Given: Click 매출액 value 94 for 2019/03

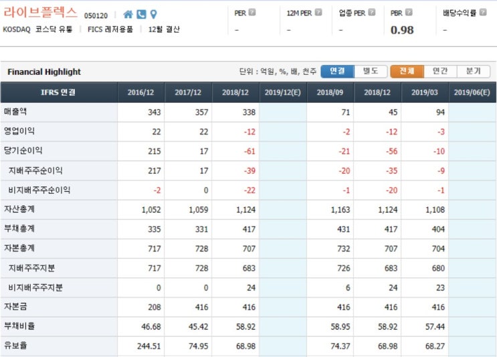Looking at the screenshot, I should [440, 112].
